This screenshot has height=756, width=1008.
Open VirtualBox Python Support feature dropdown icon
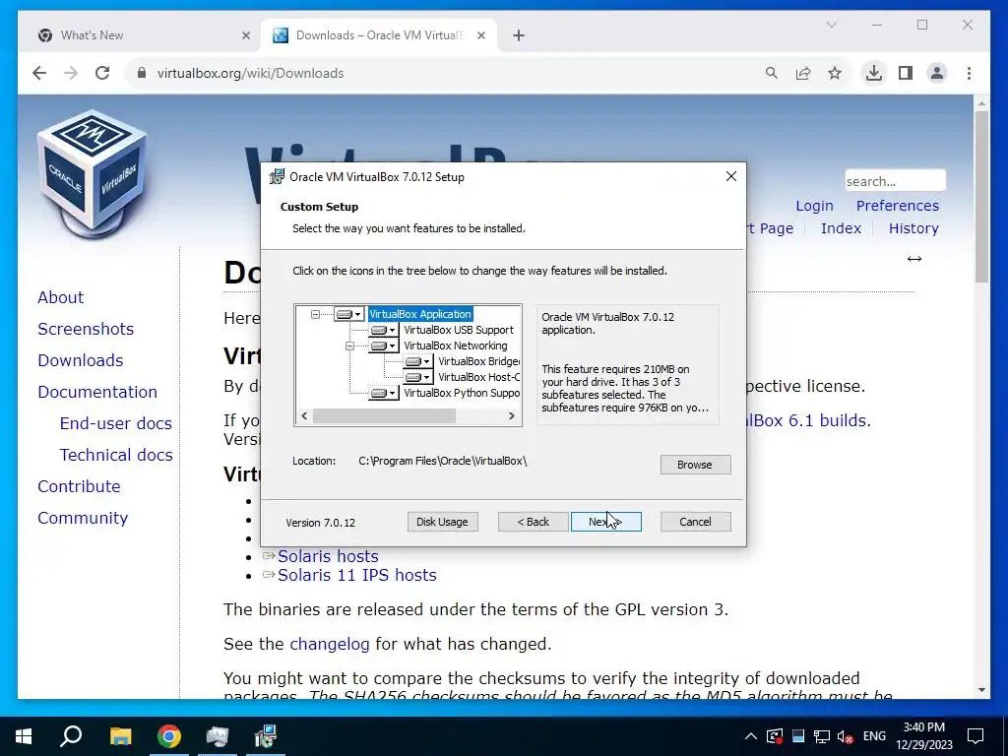pyautogui.click(x=384, y=393)
